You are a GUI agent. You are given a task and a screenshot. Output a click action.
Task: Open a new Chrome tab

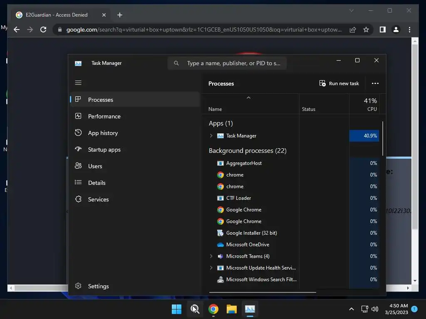coord(120,15)
